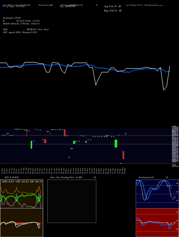Click the '31 May' date label on the axis
The width and height of the screenshot is (179, 237).
tap(2, 171)
